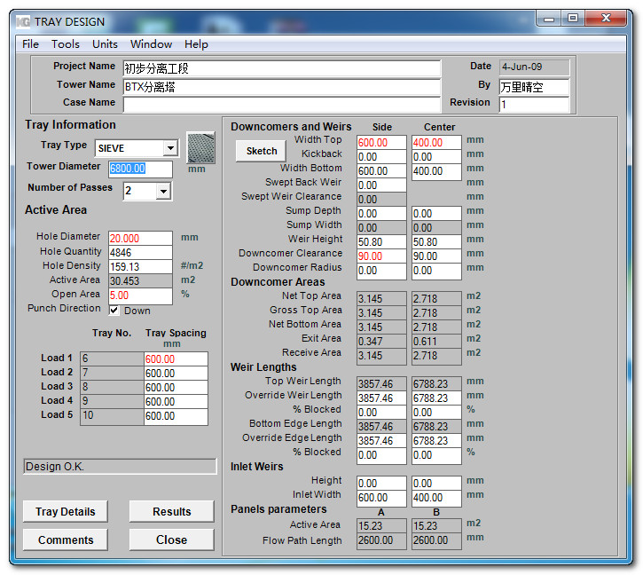This screenshot has width=643, height=575.
Task: Click Side Net Top Area 3.145
Action: [x=381, y=299]
